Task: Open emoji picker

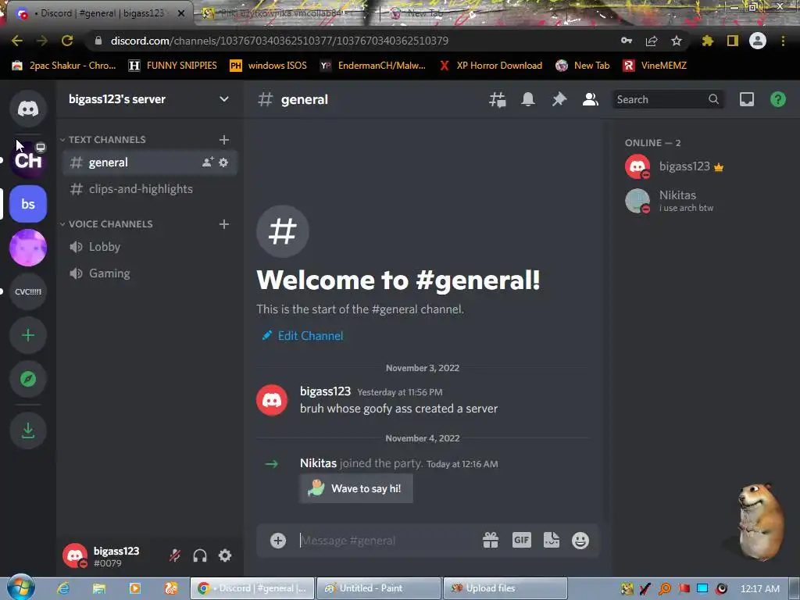Action: coord(580,541)
